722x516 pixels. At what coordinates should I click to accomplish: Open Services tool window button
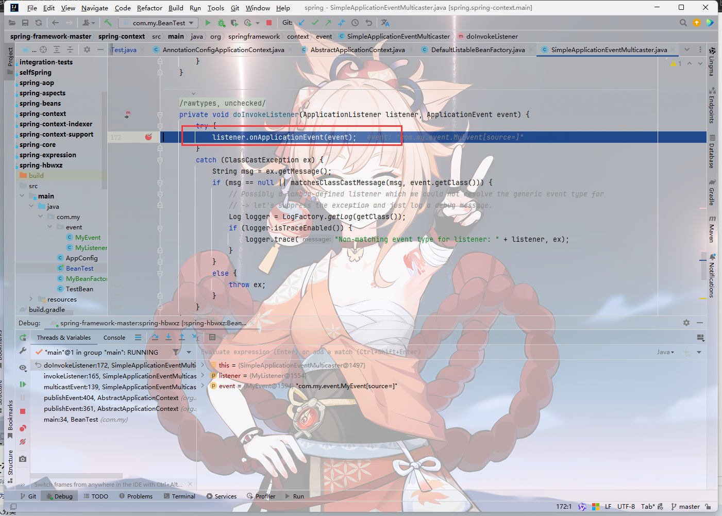(221, 496)
